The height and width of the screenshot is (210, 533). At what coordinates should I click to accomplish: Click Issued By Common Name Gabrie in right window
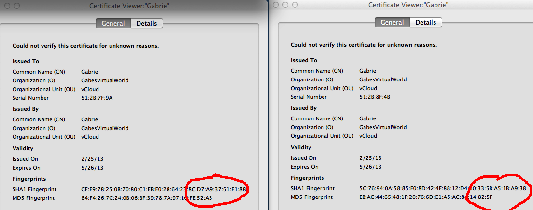pos(368,119)
